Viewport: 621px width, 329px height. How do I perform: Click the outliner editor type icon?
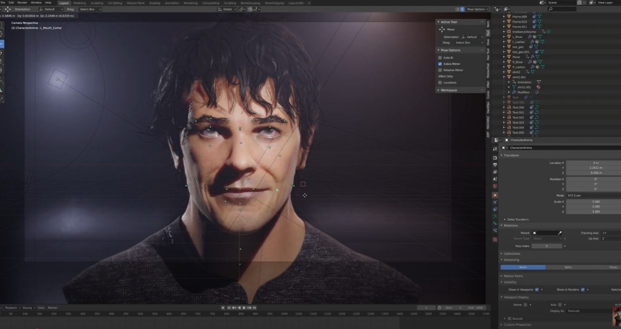(x=497, y=9)
